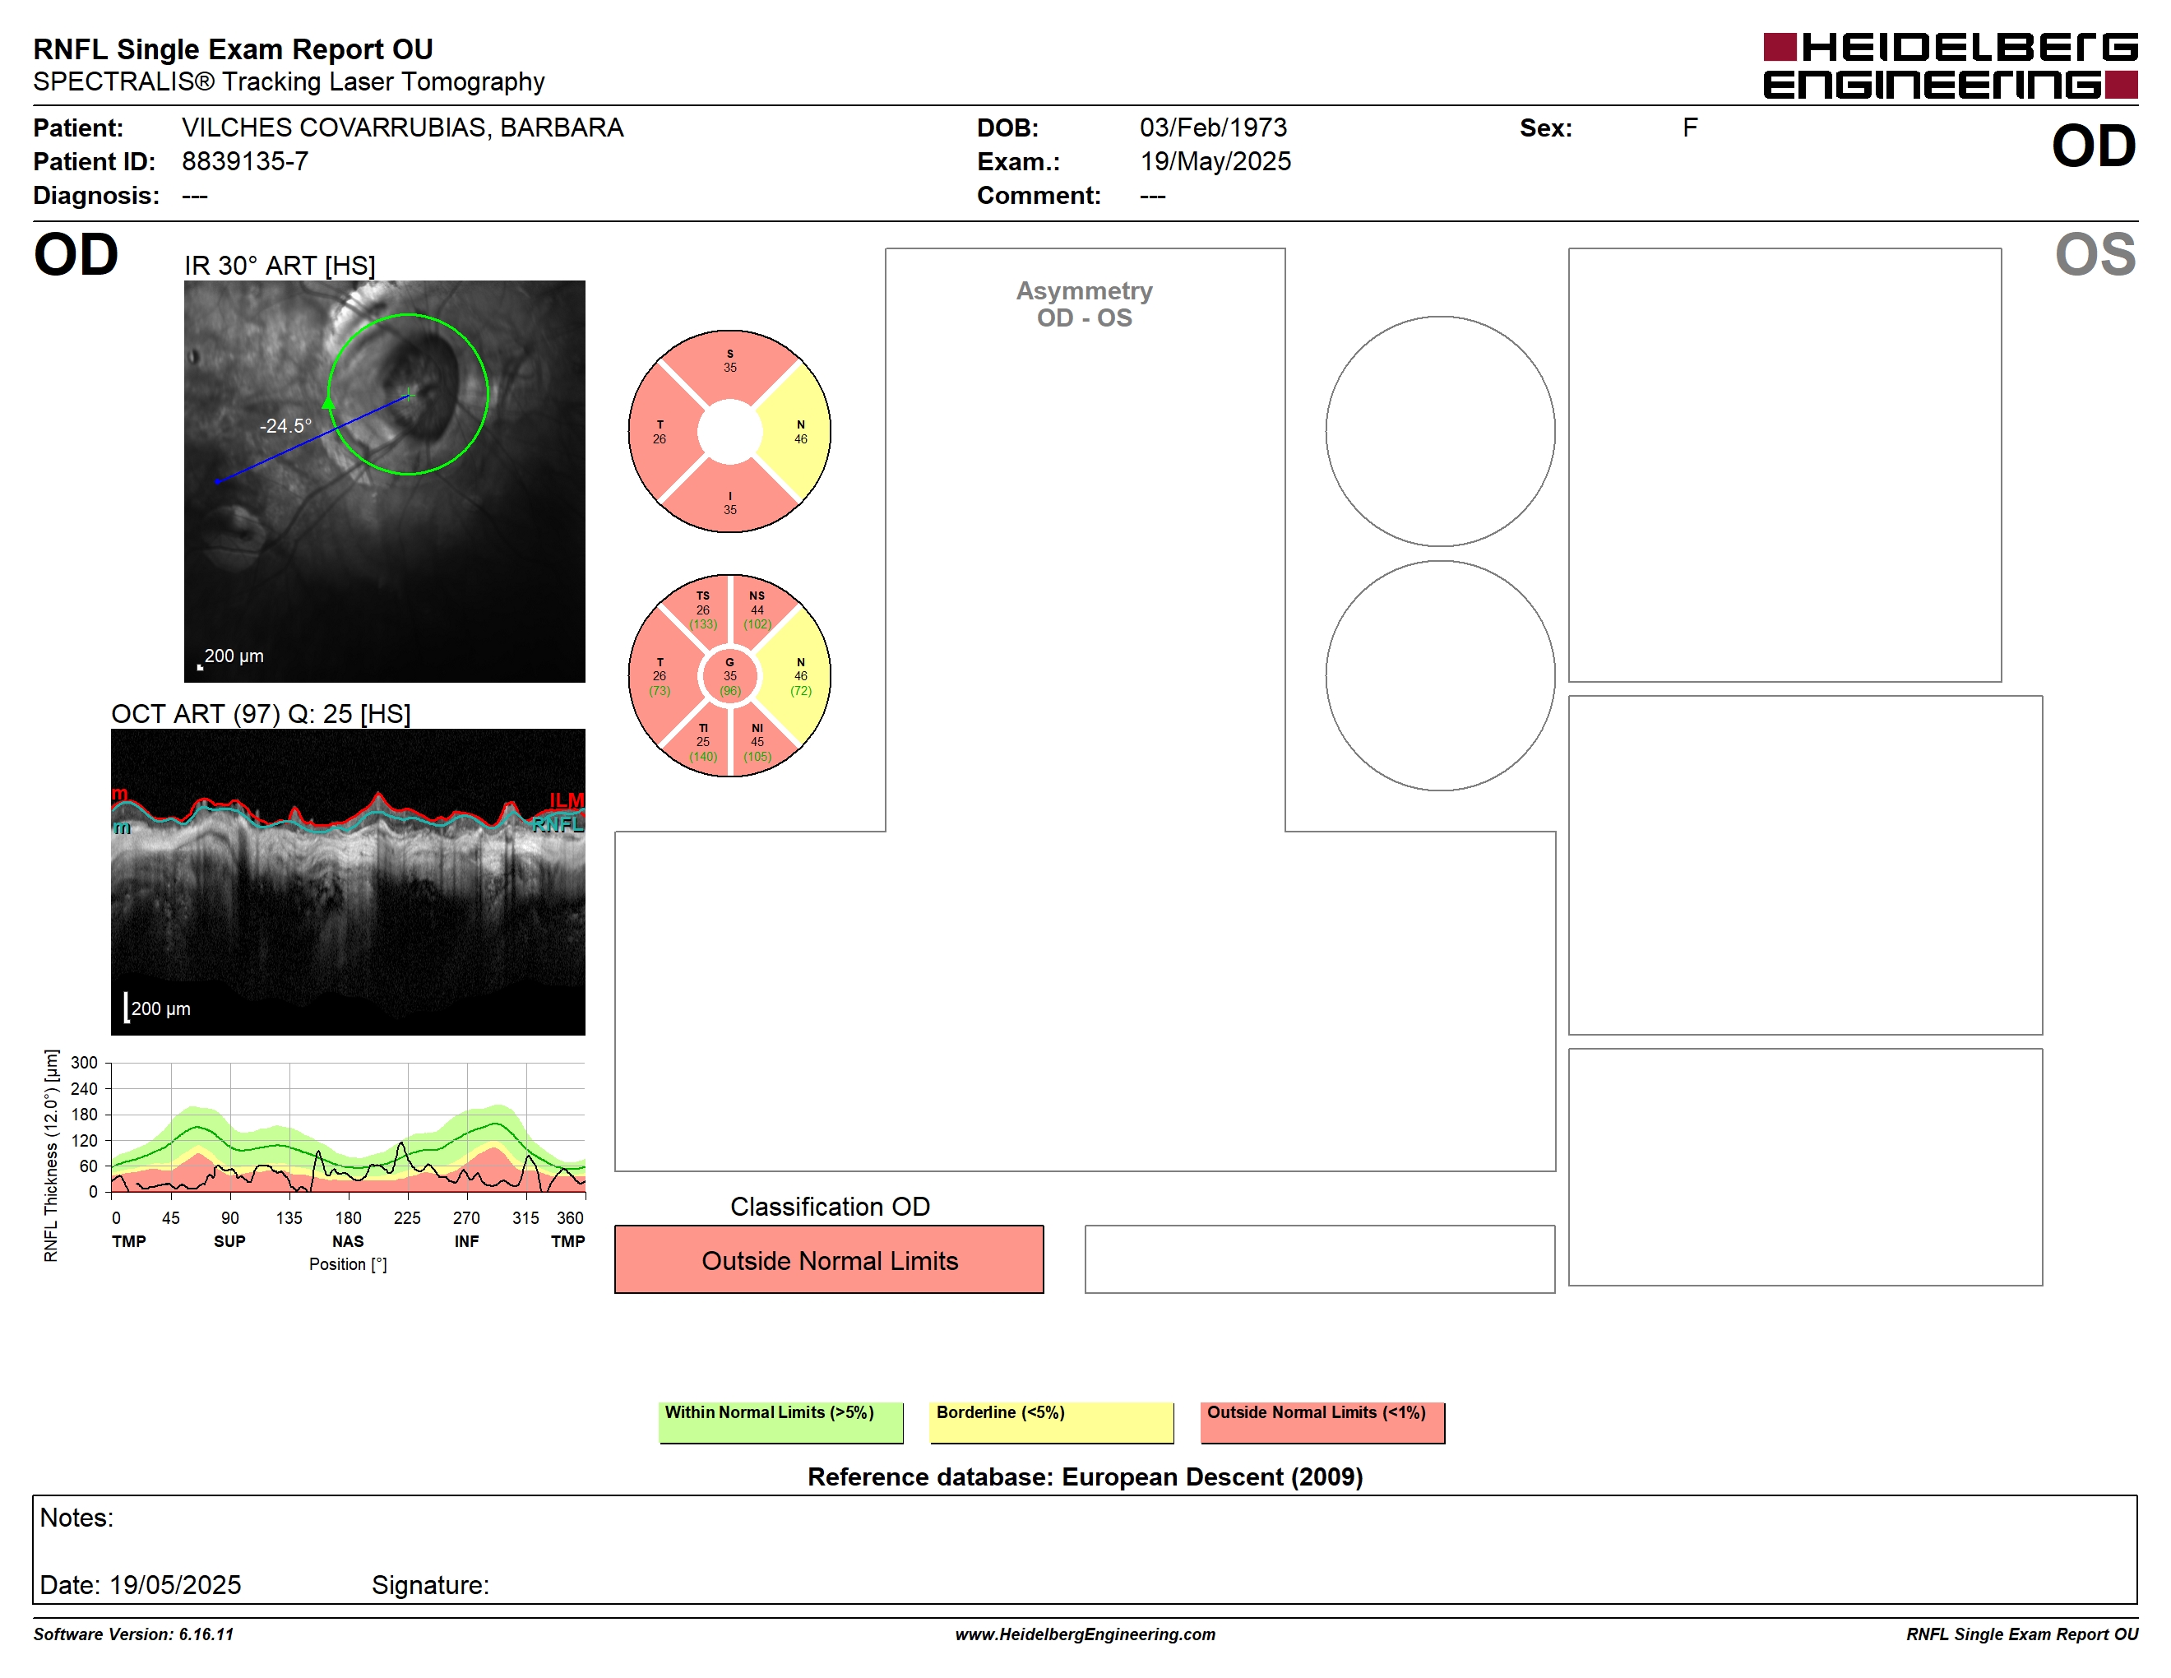Click the Outside Normal Limits classification box
Screen dimensions: 2171x1678
tap(829, 1259)
